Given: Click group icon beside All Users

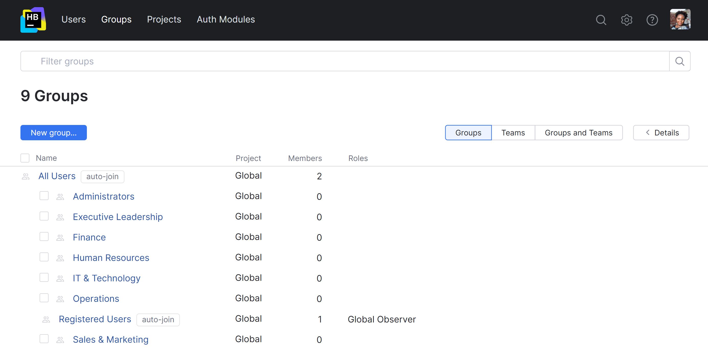Looking at the screenshot, I should pos(26,177).
